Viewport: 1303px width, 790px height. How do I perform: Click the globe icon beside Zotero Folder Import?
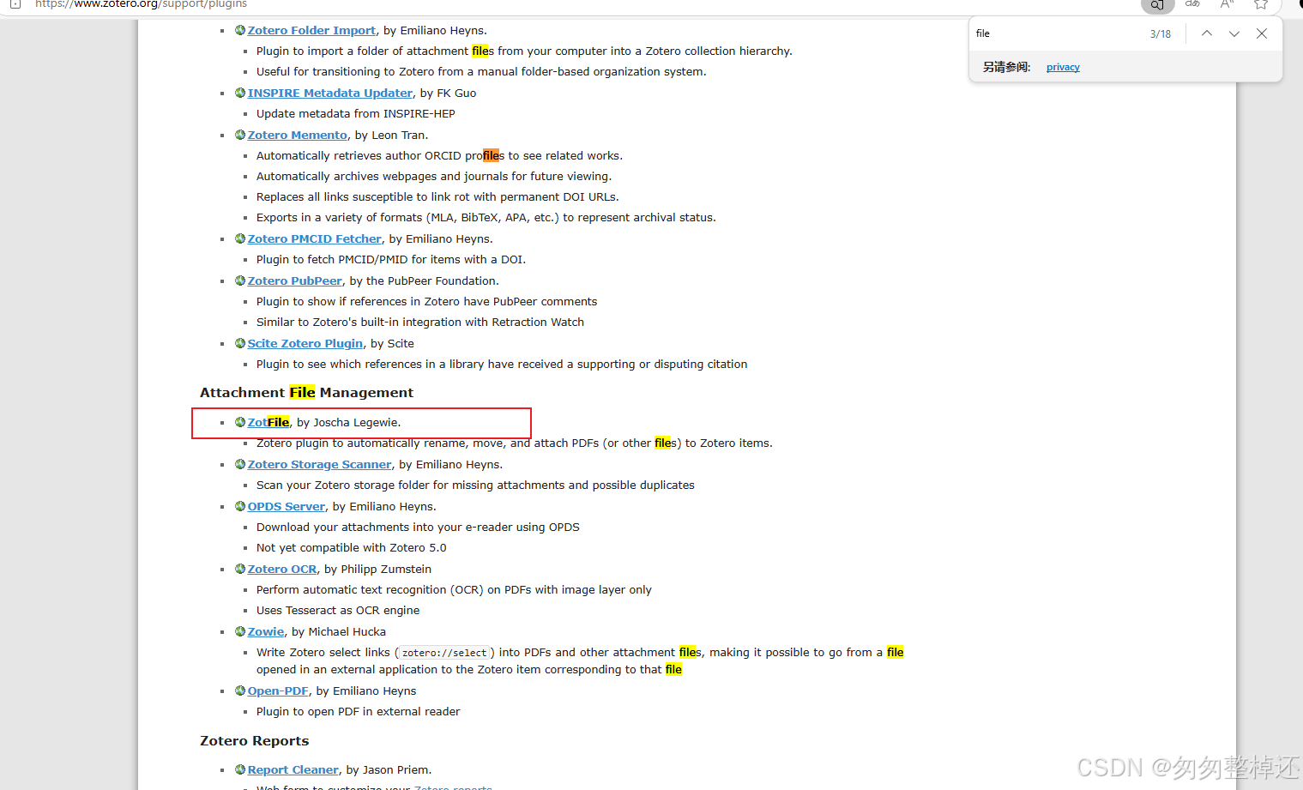(x=240, y=30)
